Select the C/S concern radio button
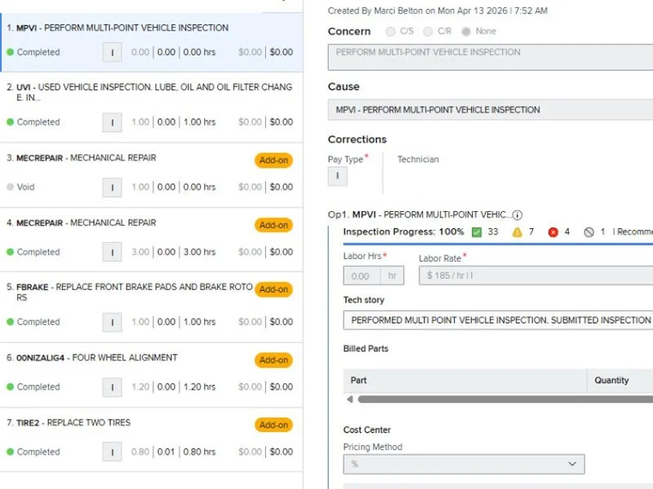Image resolution: width=653 pixels, height=489 pixels. click(x=390, y=32)
